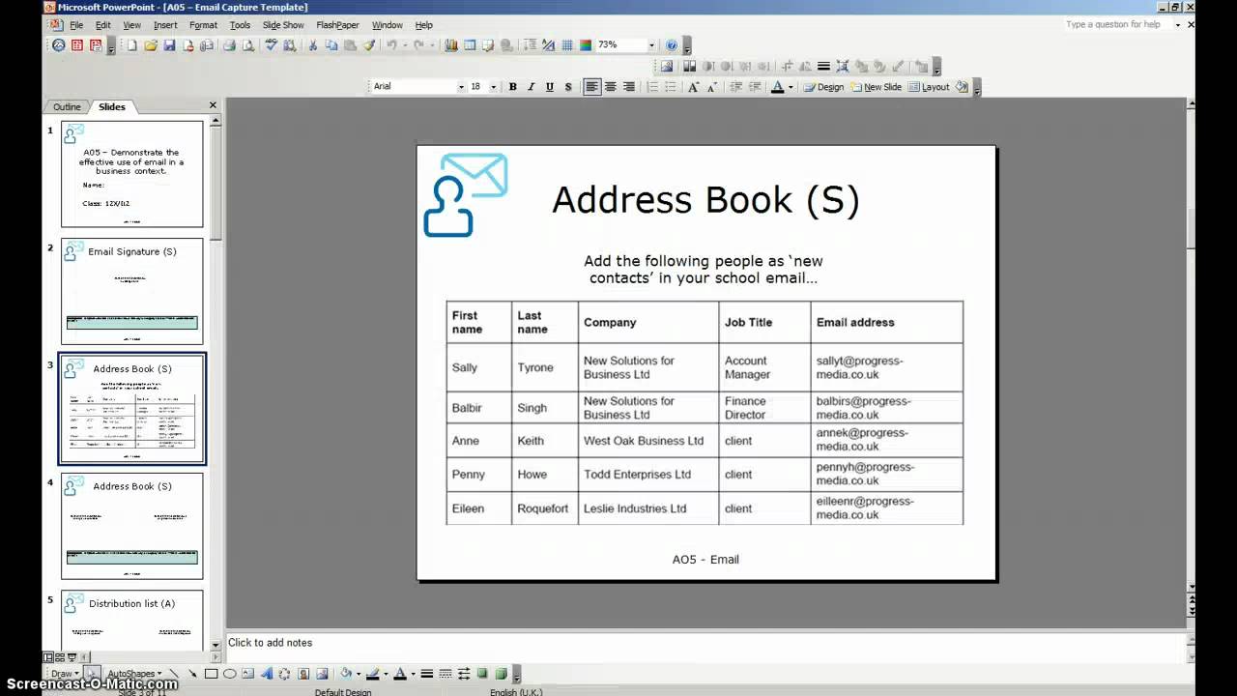Click the Design button

point(823,87)
